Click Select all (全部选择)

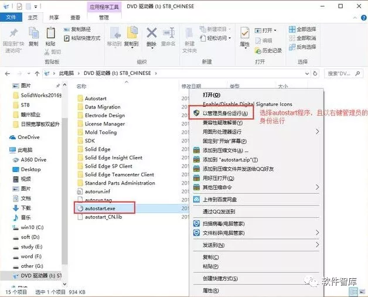point(302,29)
